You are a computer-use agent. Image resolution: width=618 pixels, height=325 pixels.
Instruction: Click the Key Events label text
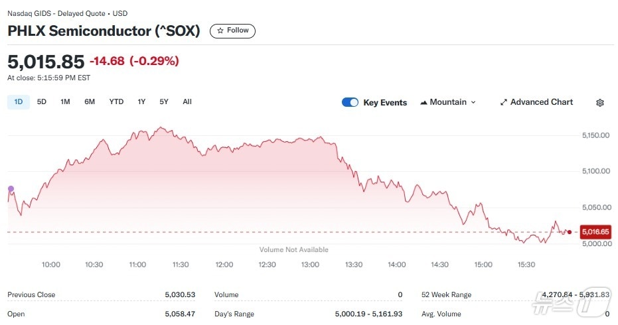(385, 103)
